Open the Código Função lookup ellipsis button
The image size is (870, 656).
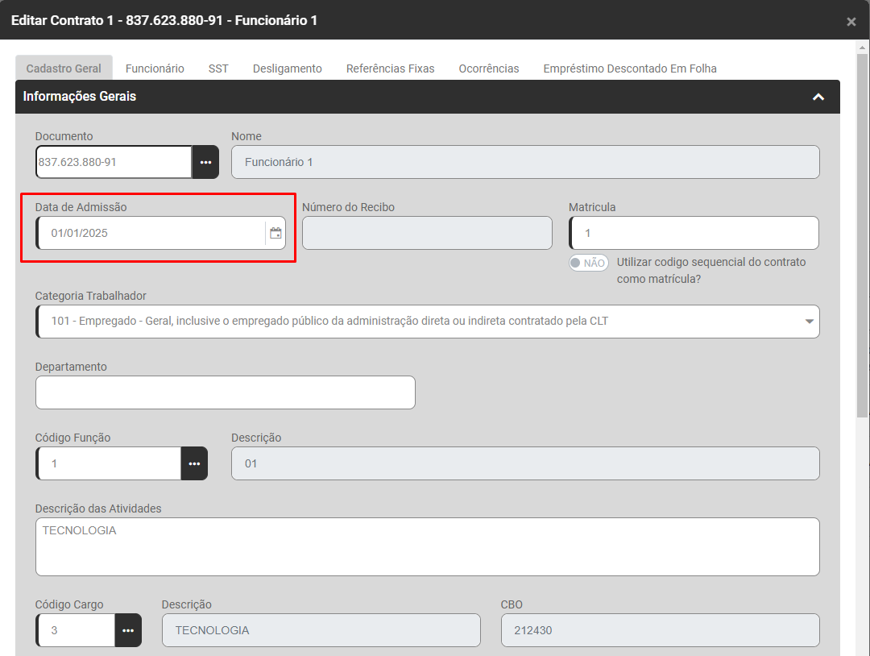coord(194,463)
